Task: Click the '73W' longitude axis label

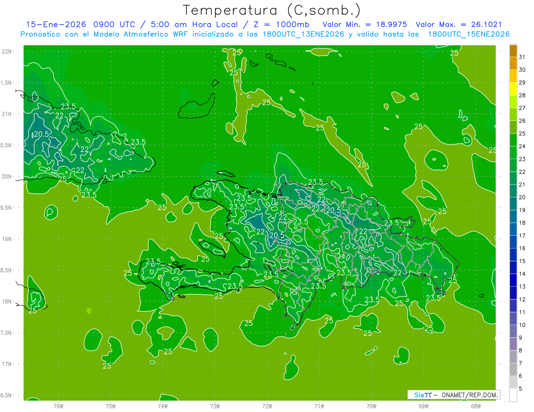Action: pyautogui.click(x=215, y=406)
